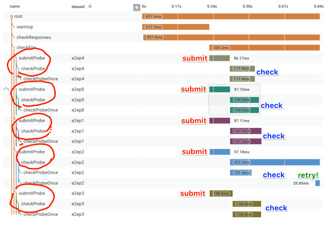
Task: Click the olive node marker beside e2ep3 submitProbe
Action: click(x=16, y=193)
